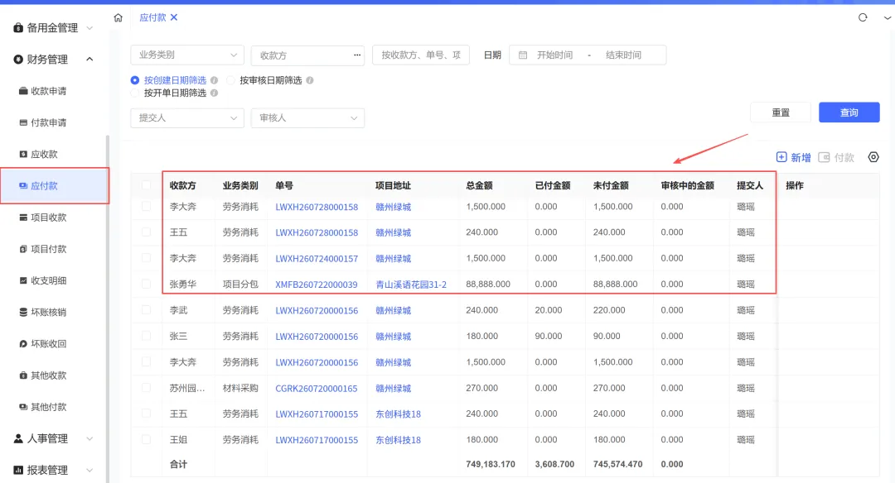Screen dimensions: 895x483
Task: Click the 备用金管理 lock icon
Action: pos(18,28)
